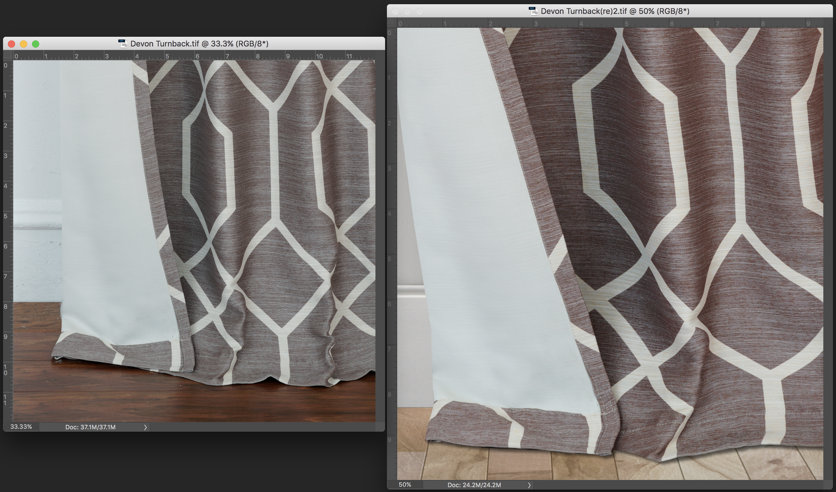Minimize Devon Turnback.tif using the yellow button
The image size is (836, 492).
[x=24, y=44]
